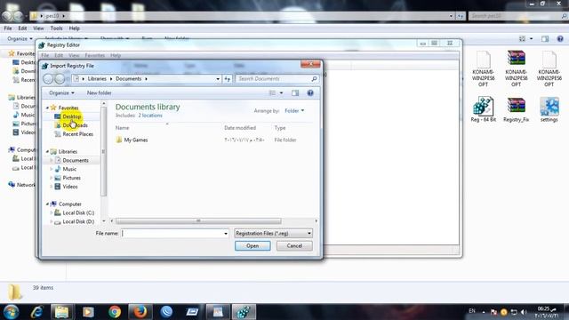Screen dimensions: 569x320
Task: Click the Start button on taskbar
Action: coord(12,312)
